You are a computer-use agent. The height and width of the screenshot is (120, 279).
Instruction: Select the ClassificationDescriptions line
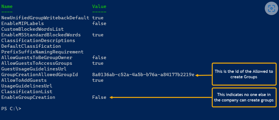coord(38,40)
